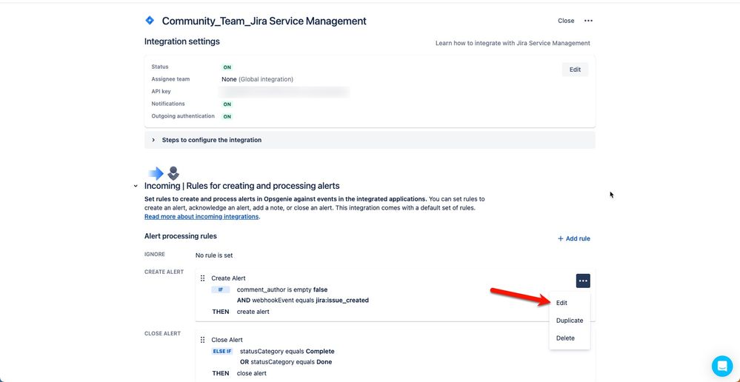Click the IF condition badge
740x382 pixels.
[x=221, y=289]
